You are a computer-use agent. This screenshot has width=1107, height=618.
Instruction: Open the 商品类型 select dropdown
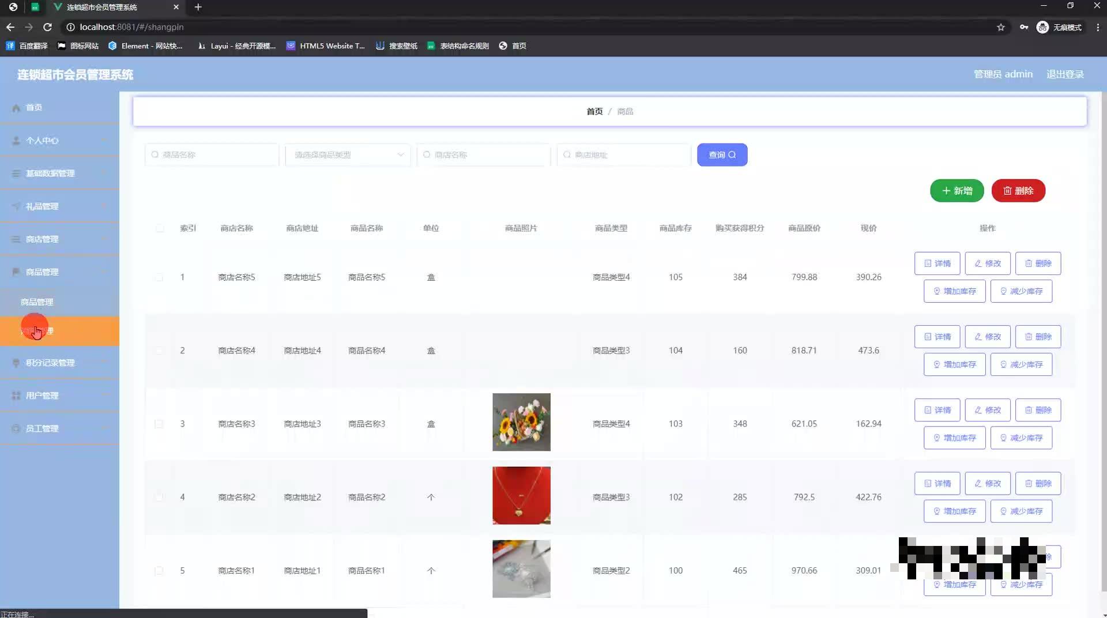(x=348, y=154)
